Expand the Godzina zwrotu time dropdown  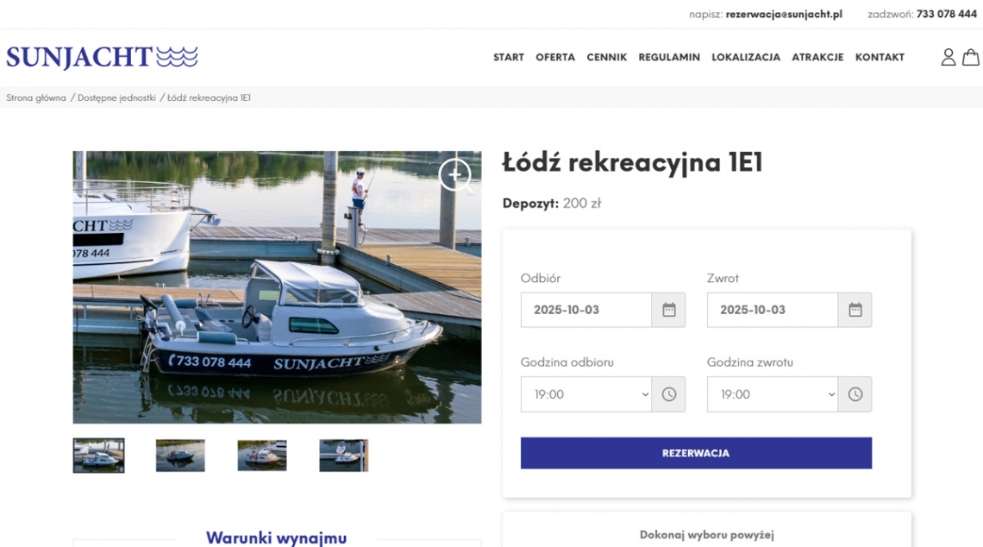[773, 394]
